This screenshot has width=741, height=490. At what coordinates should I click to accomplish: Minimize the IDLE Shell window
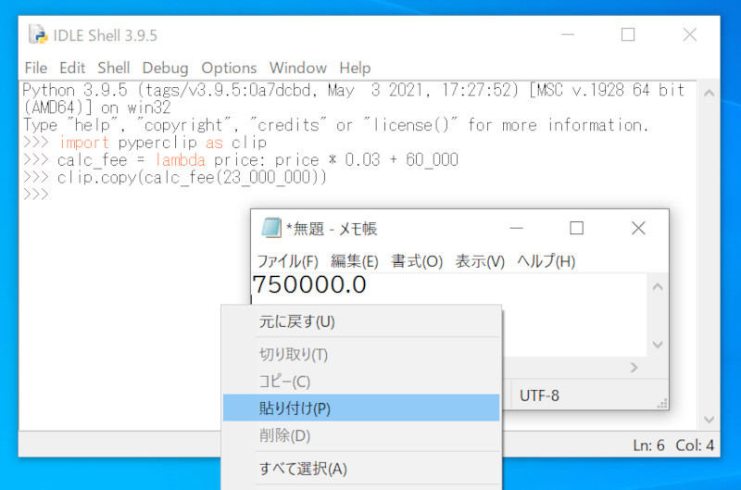568,34
